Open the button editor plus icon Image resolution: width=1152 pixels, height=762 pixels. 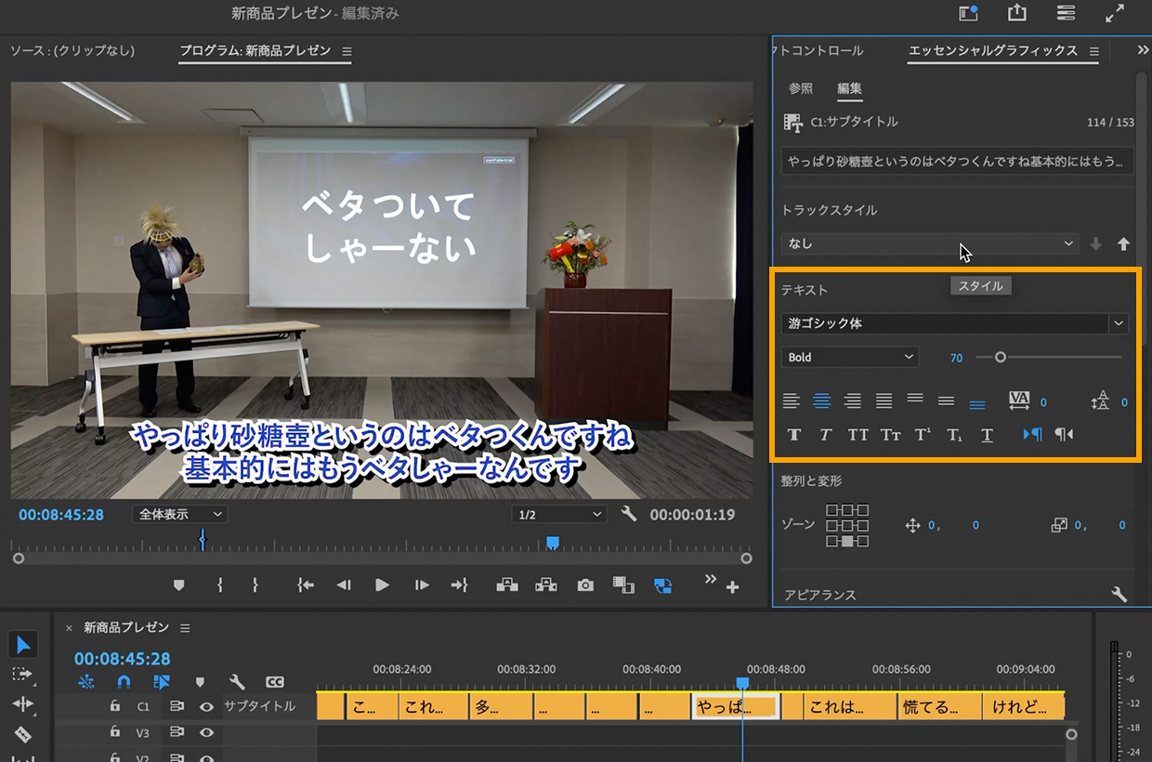coord(733,587)
